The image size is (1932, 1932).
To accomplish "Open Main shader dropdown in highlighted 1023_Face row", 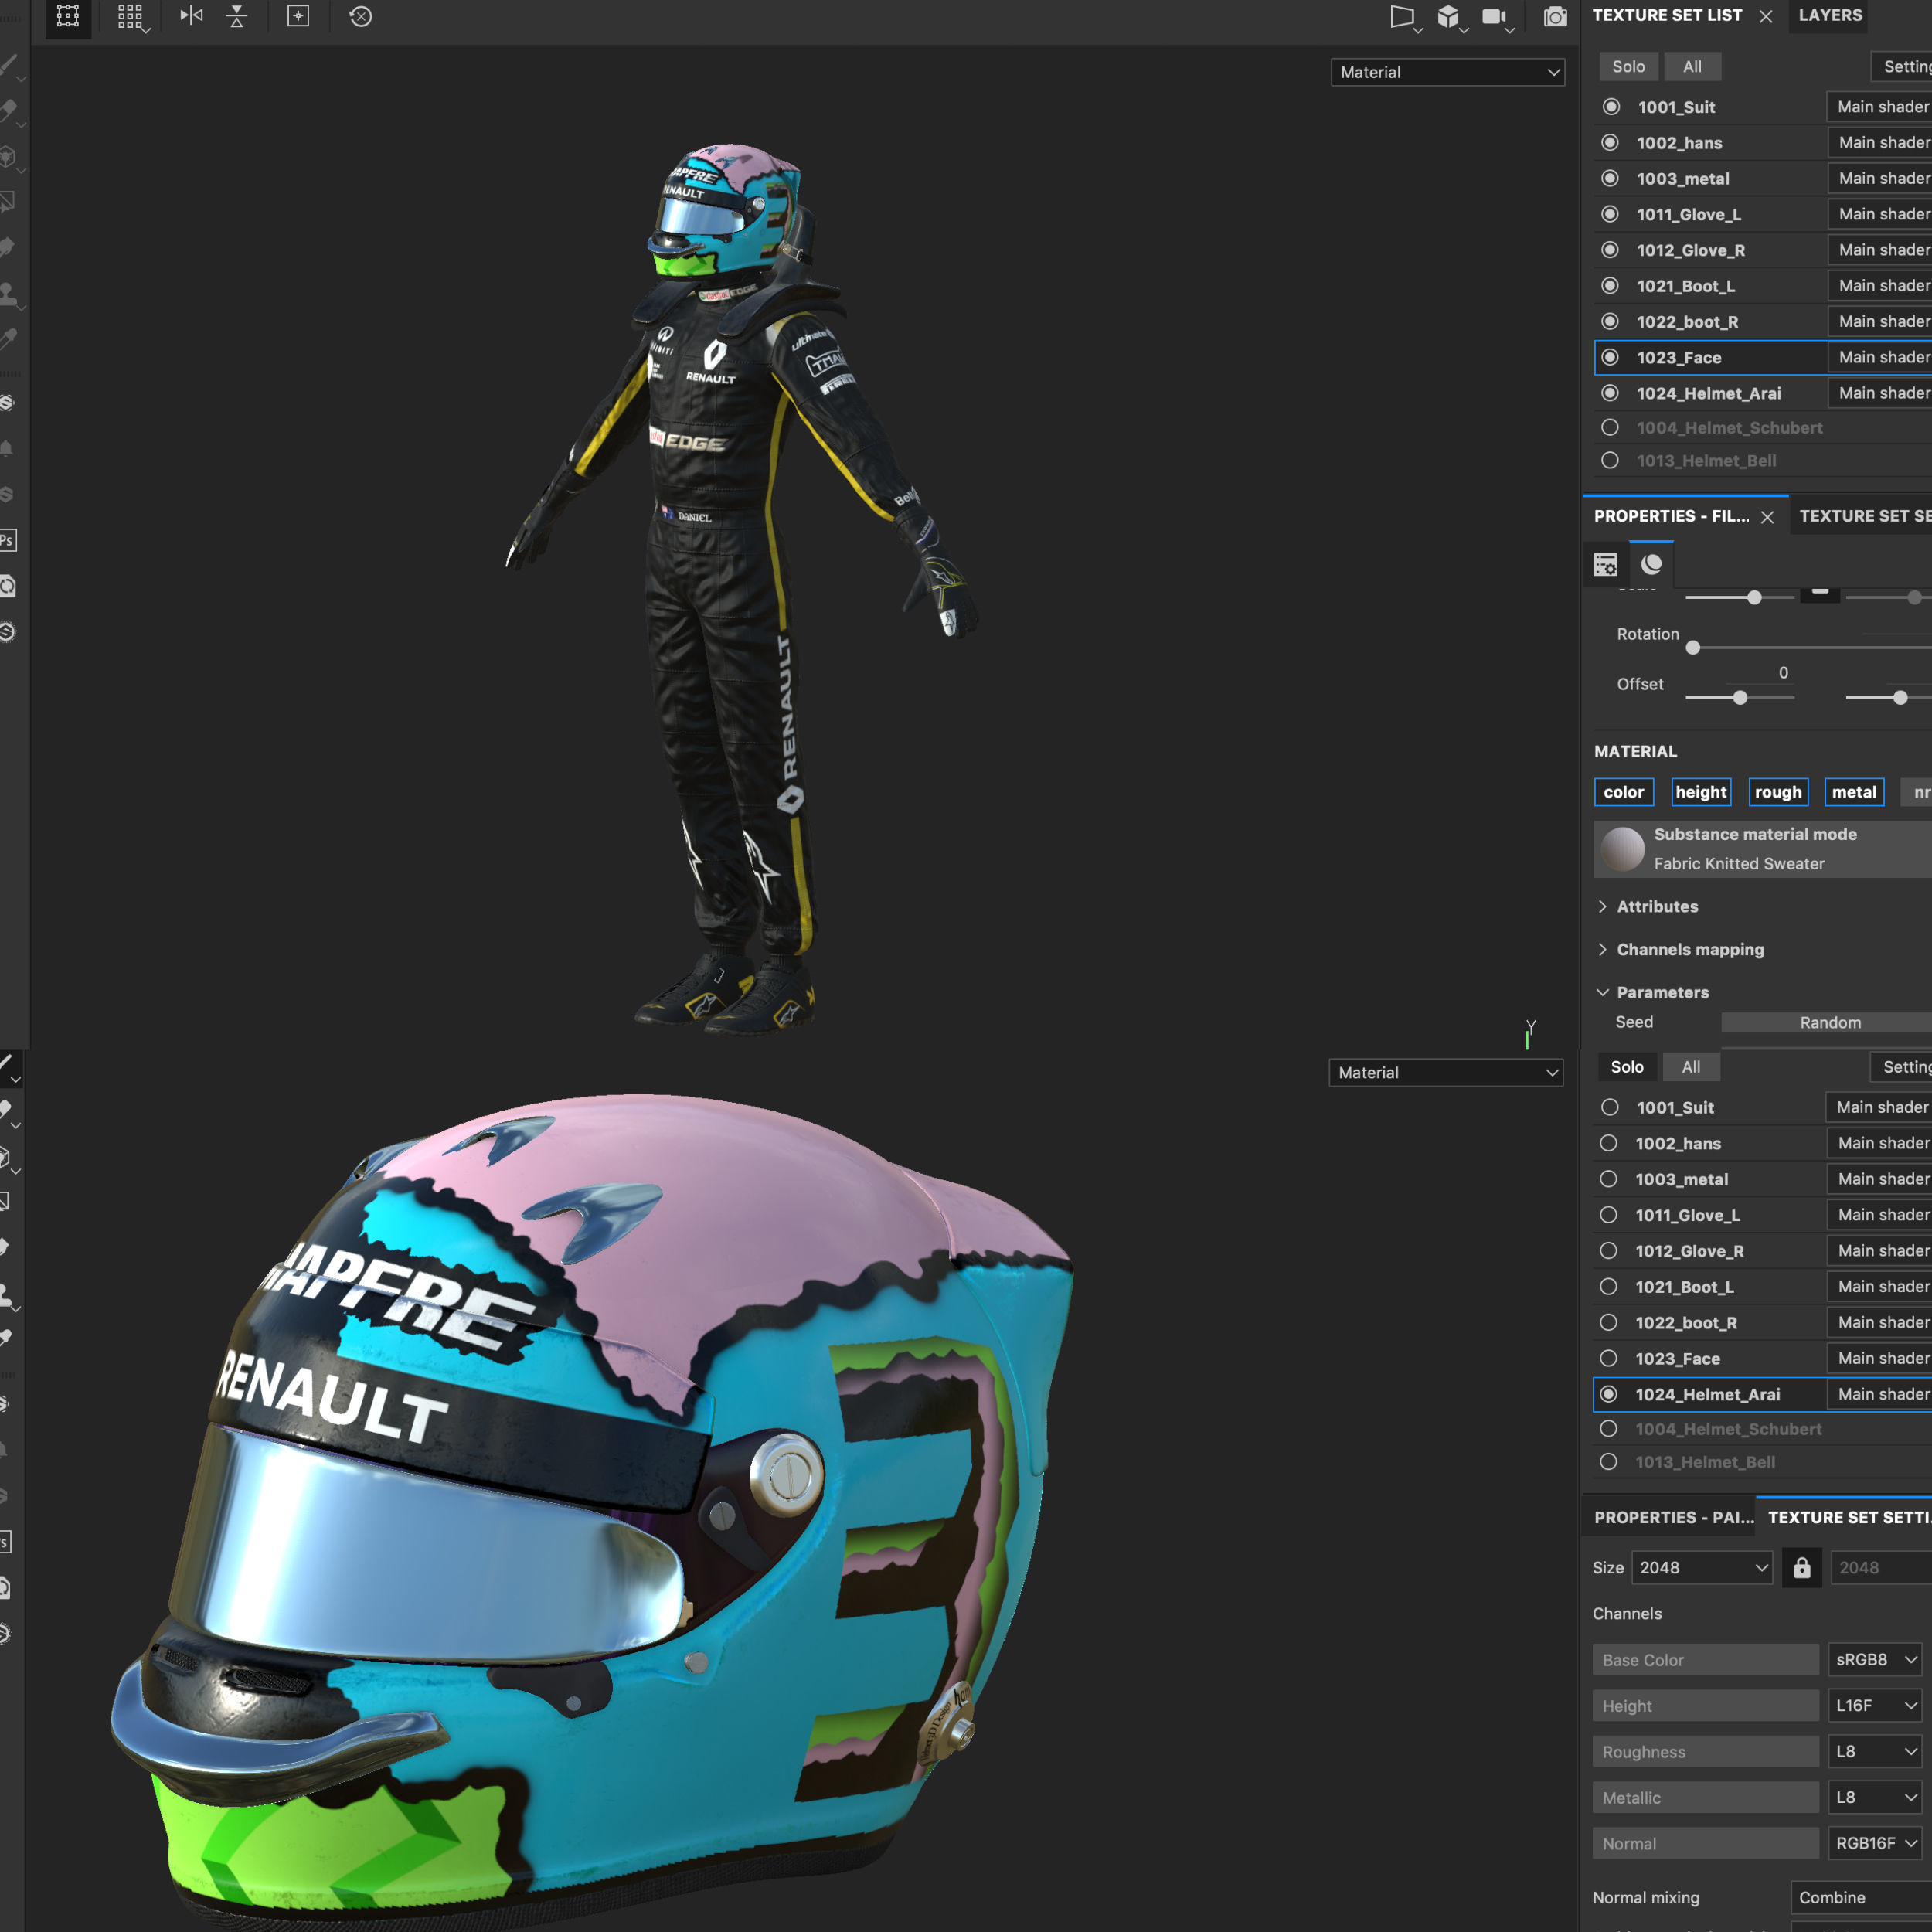I will (x=1879, y=357).
